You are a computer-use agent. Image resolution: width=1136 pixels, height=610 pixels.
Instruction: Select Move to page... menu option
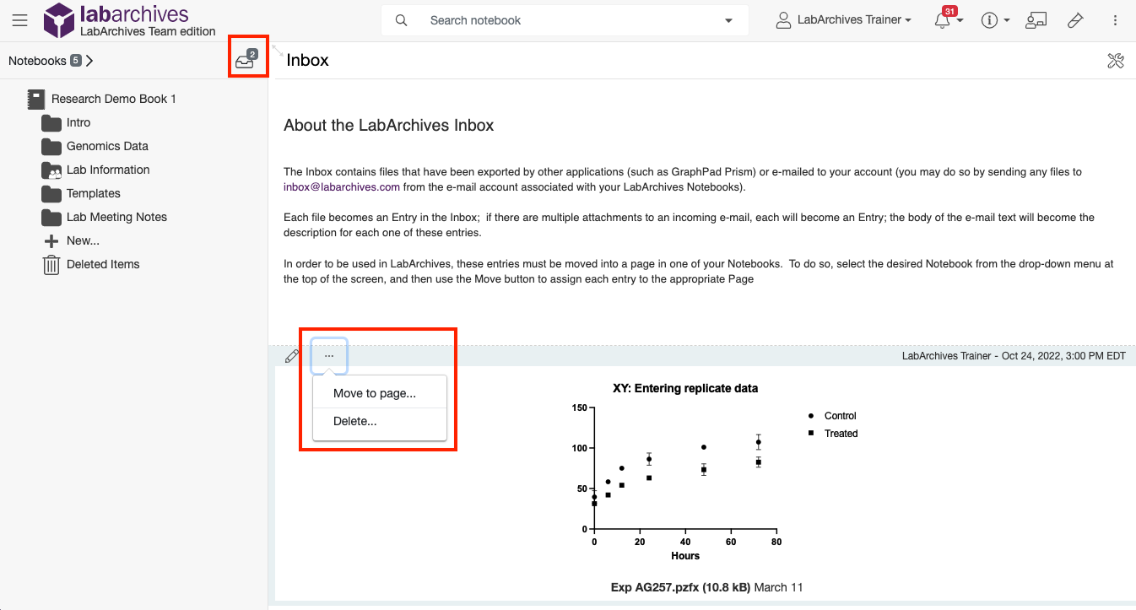(x=375, y=393)
